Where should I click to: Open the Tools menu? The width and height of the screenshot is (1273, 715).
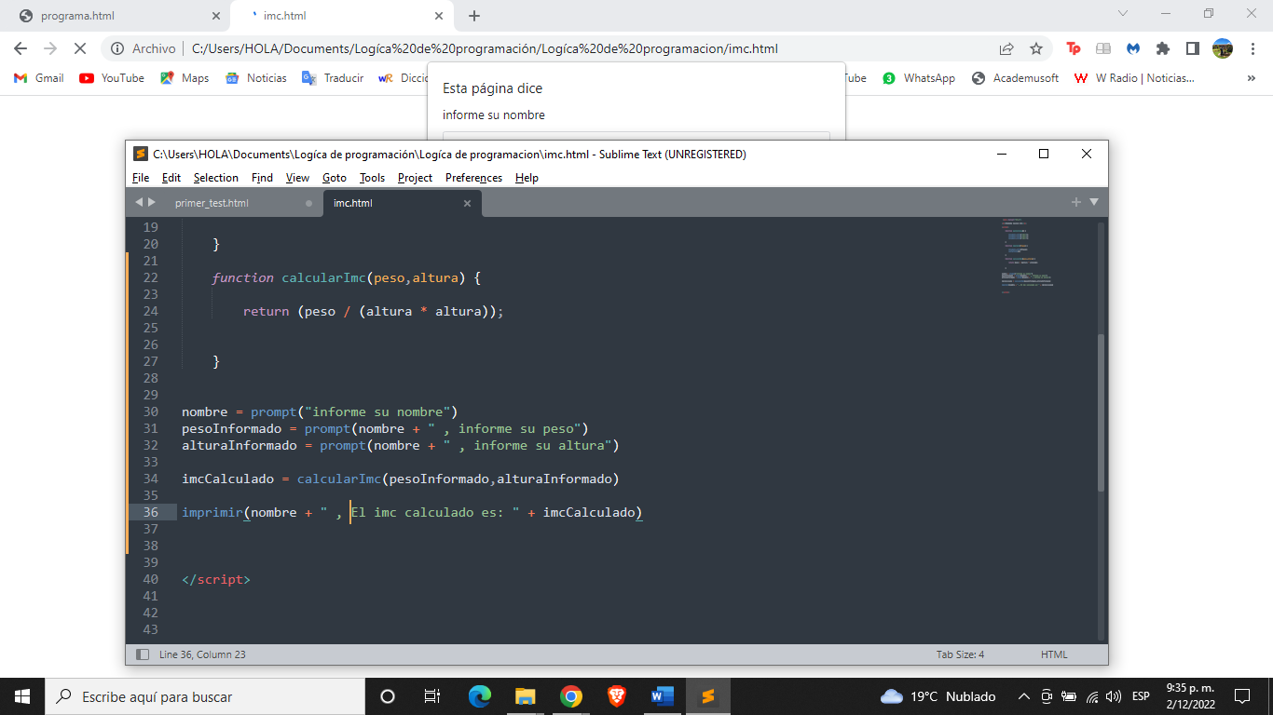373,178
